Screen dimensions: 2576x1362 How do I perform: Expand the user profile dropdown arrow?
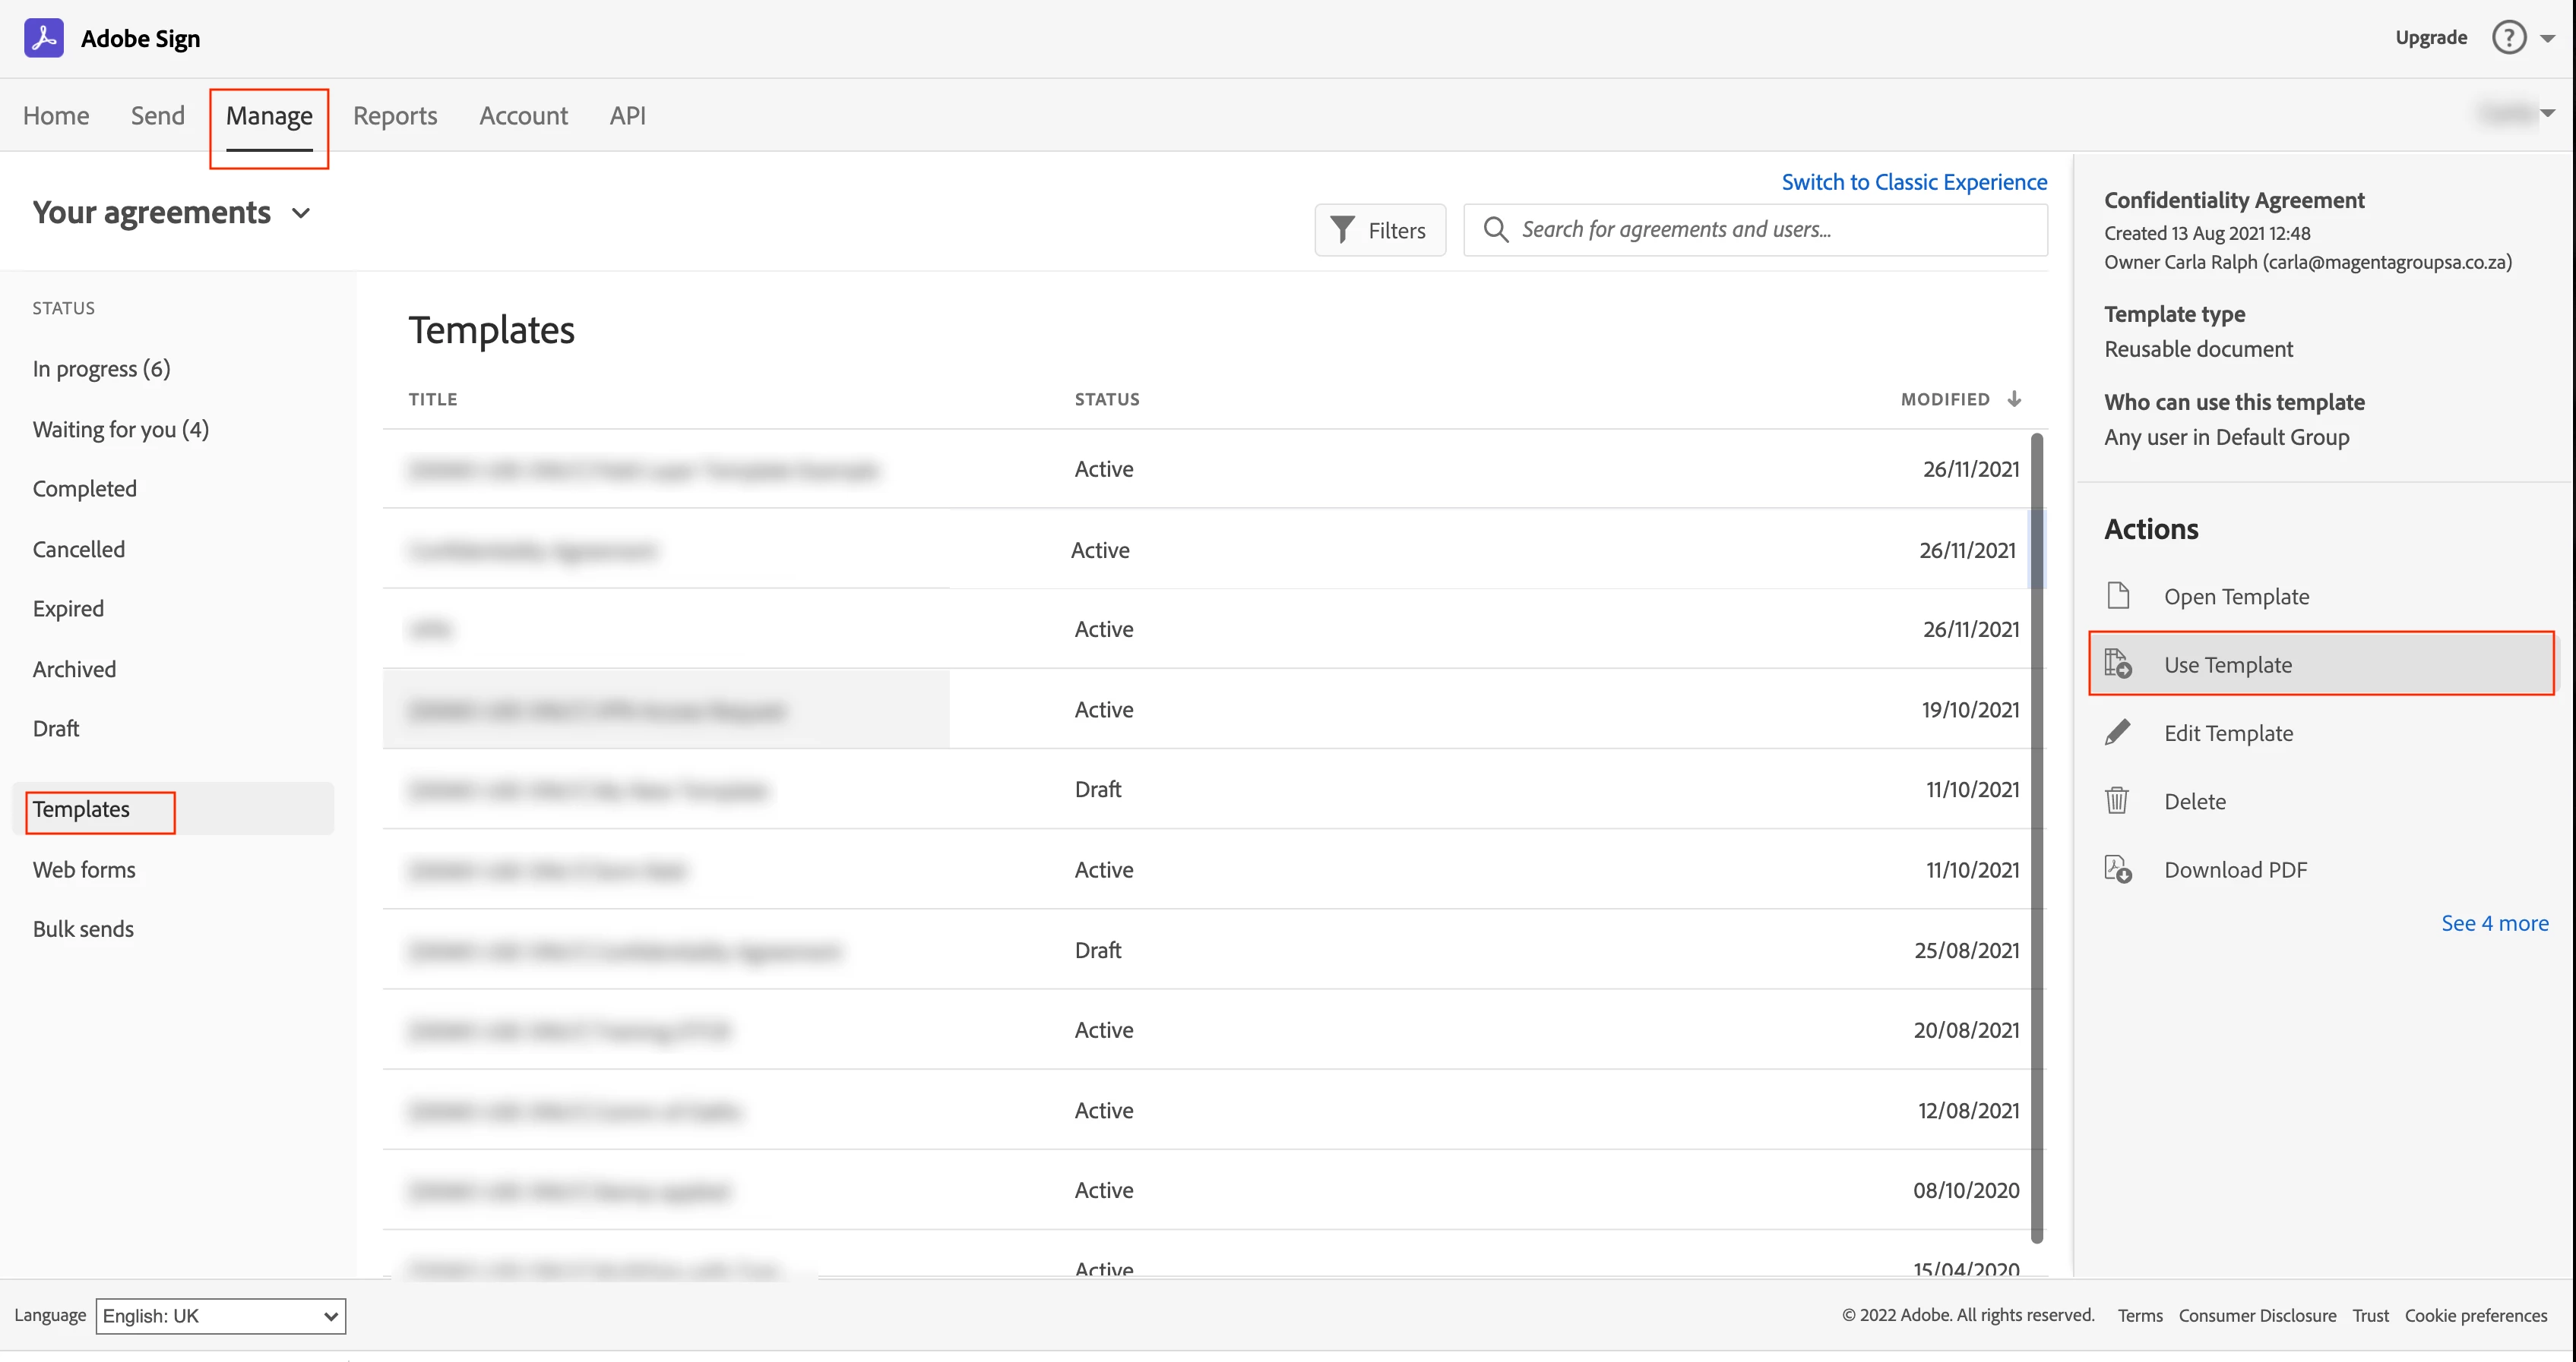click(2547, 113)
